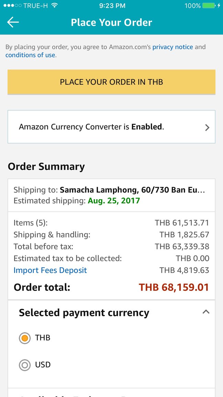The height and width of the screenshot is (397, 223).
Task: Select THB payment currency radio button
Action: click(25, 338)
